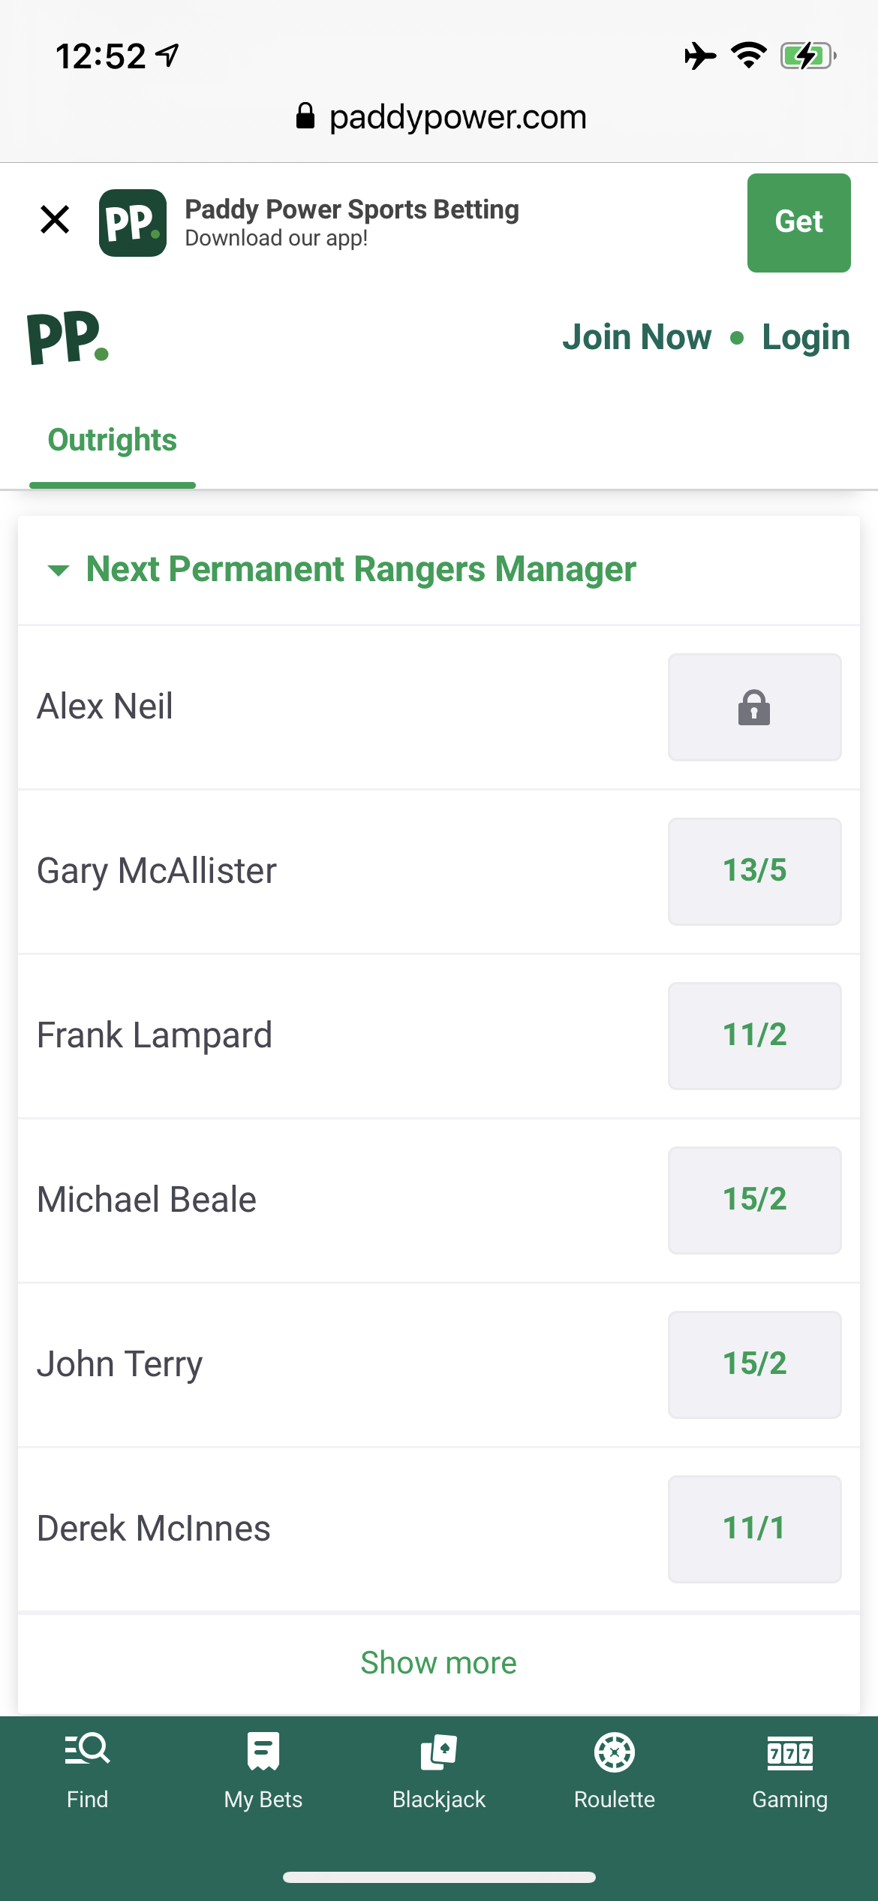Tap locked odds for Alex Neil
The image size is (878, 1901).
click(754, 707)
